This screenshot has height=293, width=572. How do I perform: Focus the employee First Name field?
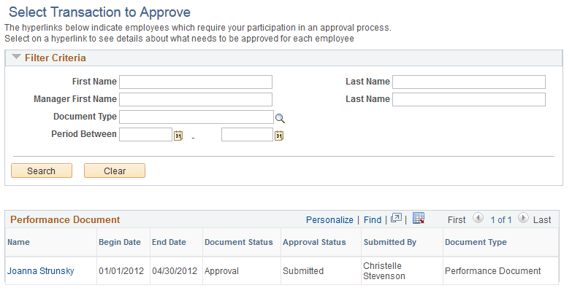196,82
